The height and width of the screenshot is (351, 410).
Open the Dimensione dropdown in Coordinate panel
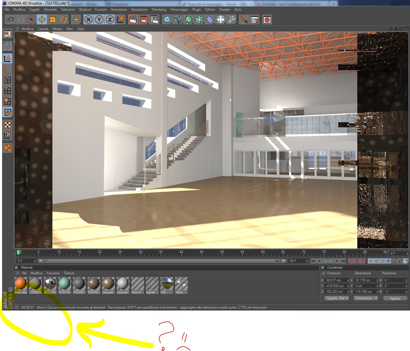[366, 298]
